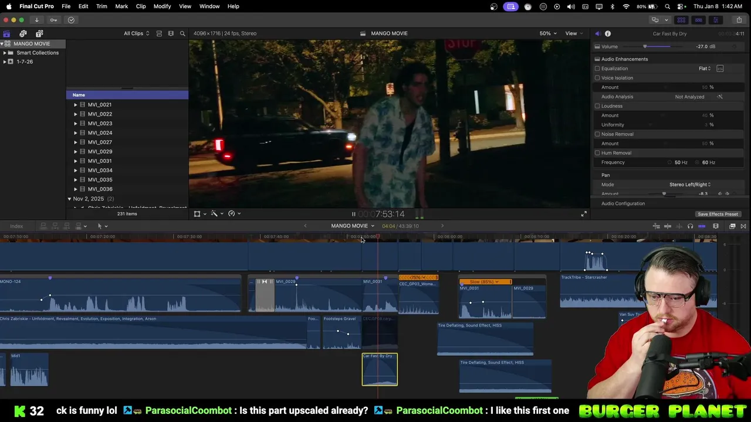Go back in timeline history arrow
The height and width of the screenshot is (422, 751).
(305, 226)
